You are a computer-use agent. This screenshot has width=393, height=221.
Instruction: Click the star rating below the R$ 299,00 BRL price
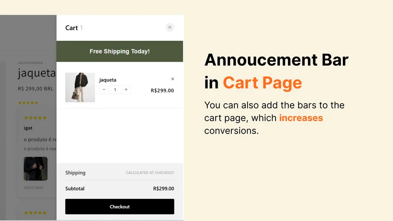click(28, 103)
